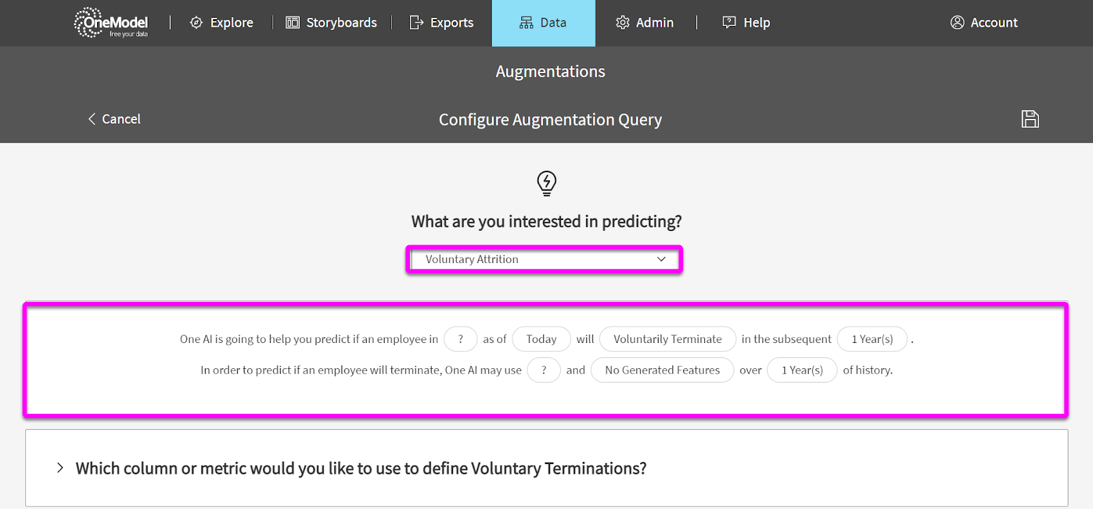1093x509 pixels.
Task: Click the question mark after 'employee in'
Action: coord(460,339)
